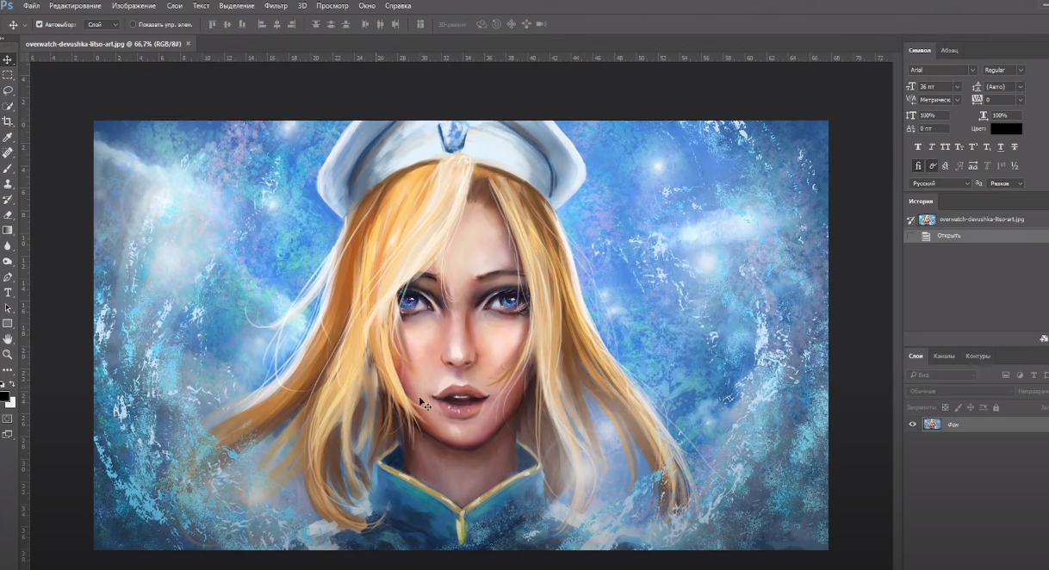
Task: Hide the Фон layer visibility eye
Action: pos(913,424)
